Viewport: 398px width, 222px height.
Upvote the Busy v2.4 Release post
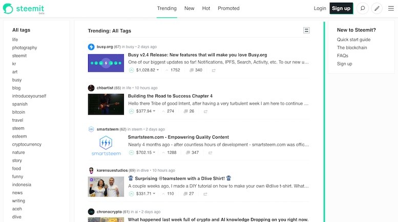click(131, 70)
